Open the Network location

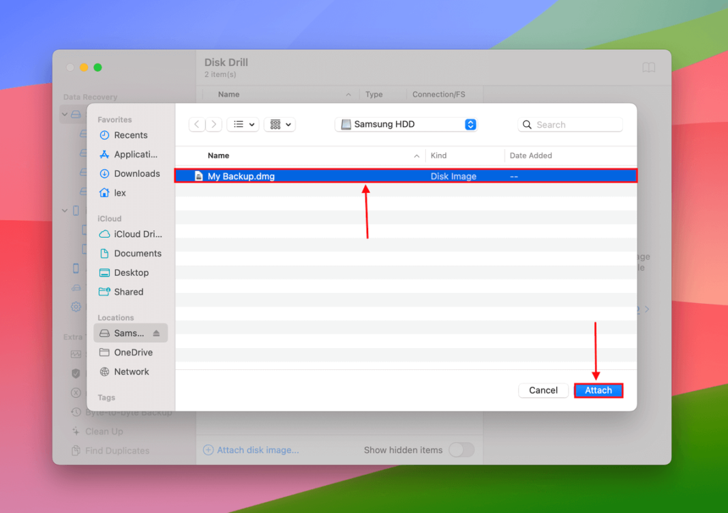click(x=132, y=371)
